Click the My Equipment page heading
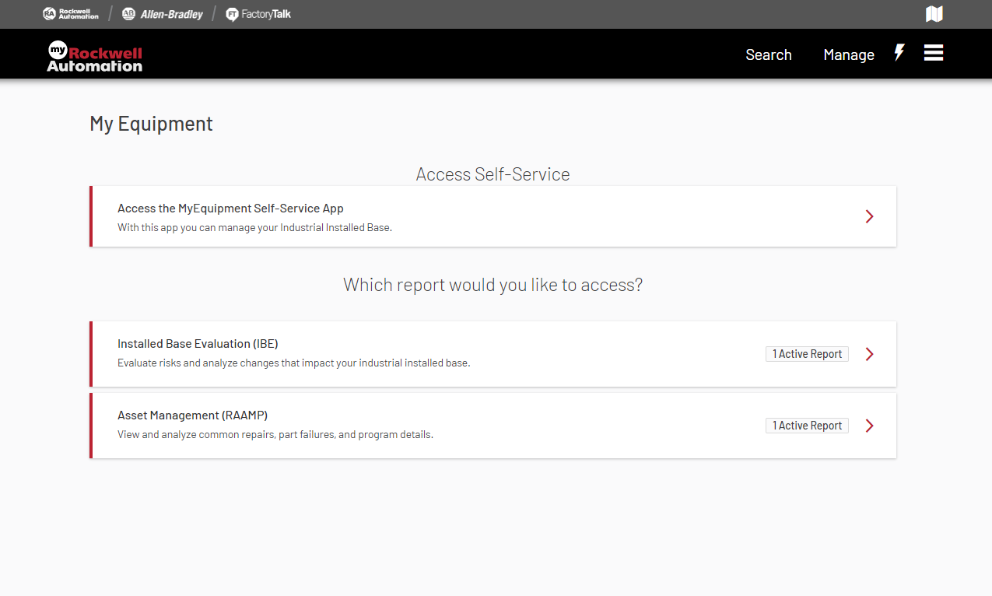This screenshot has width=992, height=596. [x=151, y=124]
